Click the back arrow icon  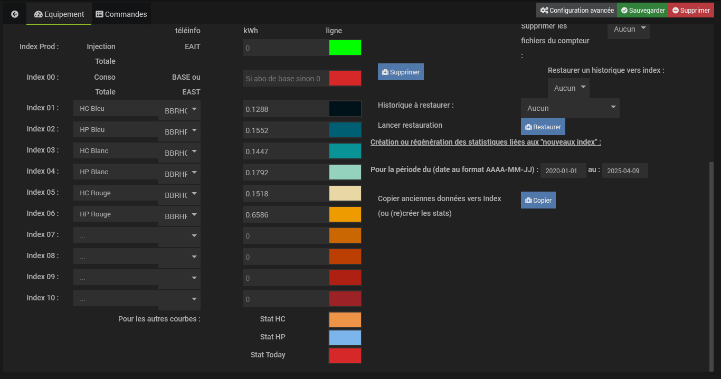(x=15, y=14)
